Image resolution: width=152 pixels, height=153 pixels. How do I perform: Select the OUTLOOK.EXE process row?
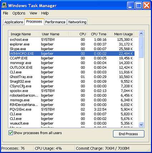pos(72,68)
